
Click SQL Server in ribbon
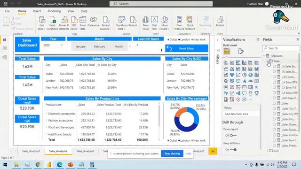pyautogui.click(x=74, y=23)
